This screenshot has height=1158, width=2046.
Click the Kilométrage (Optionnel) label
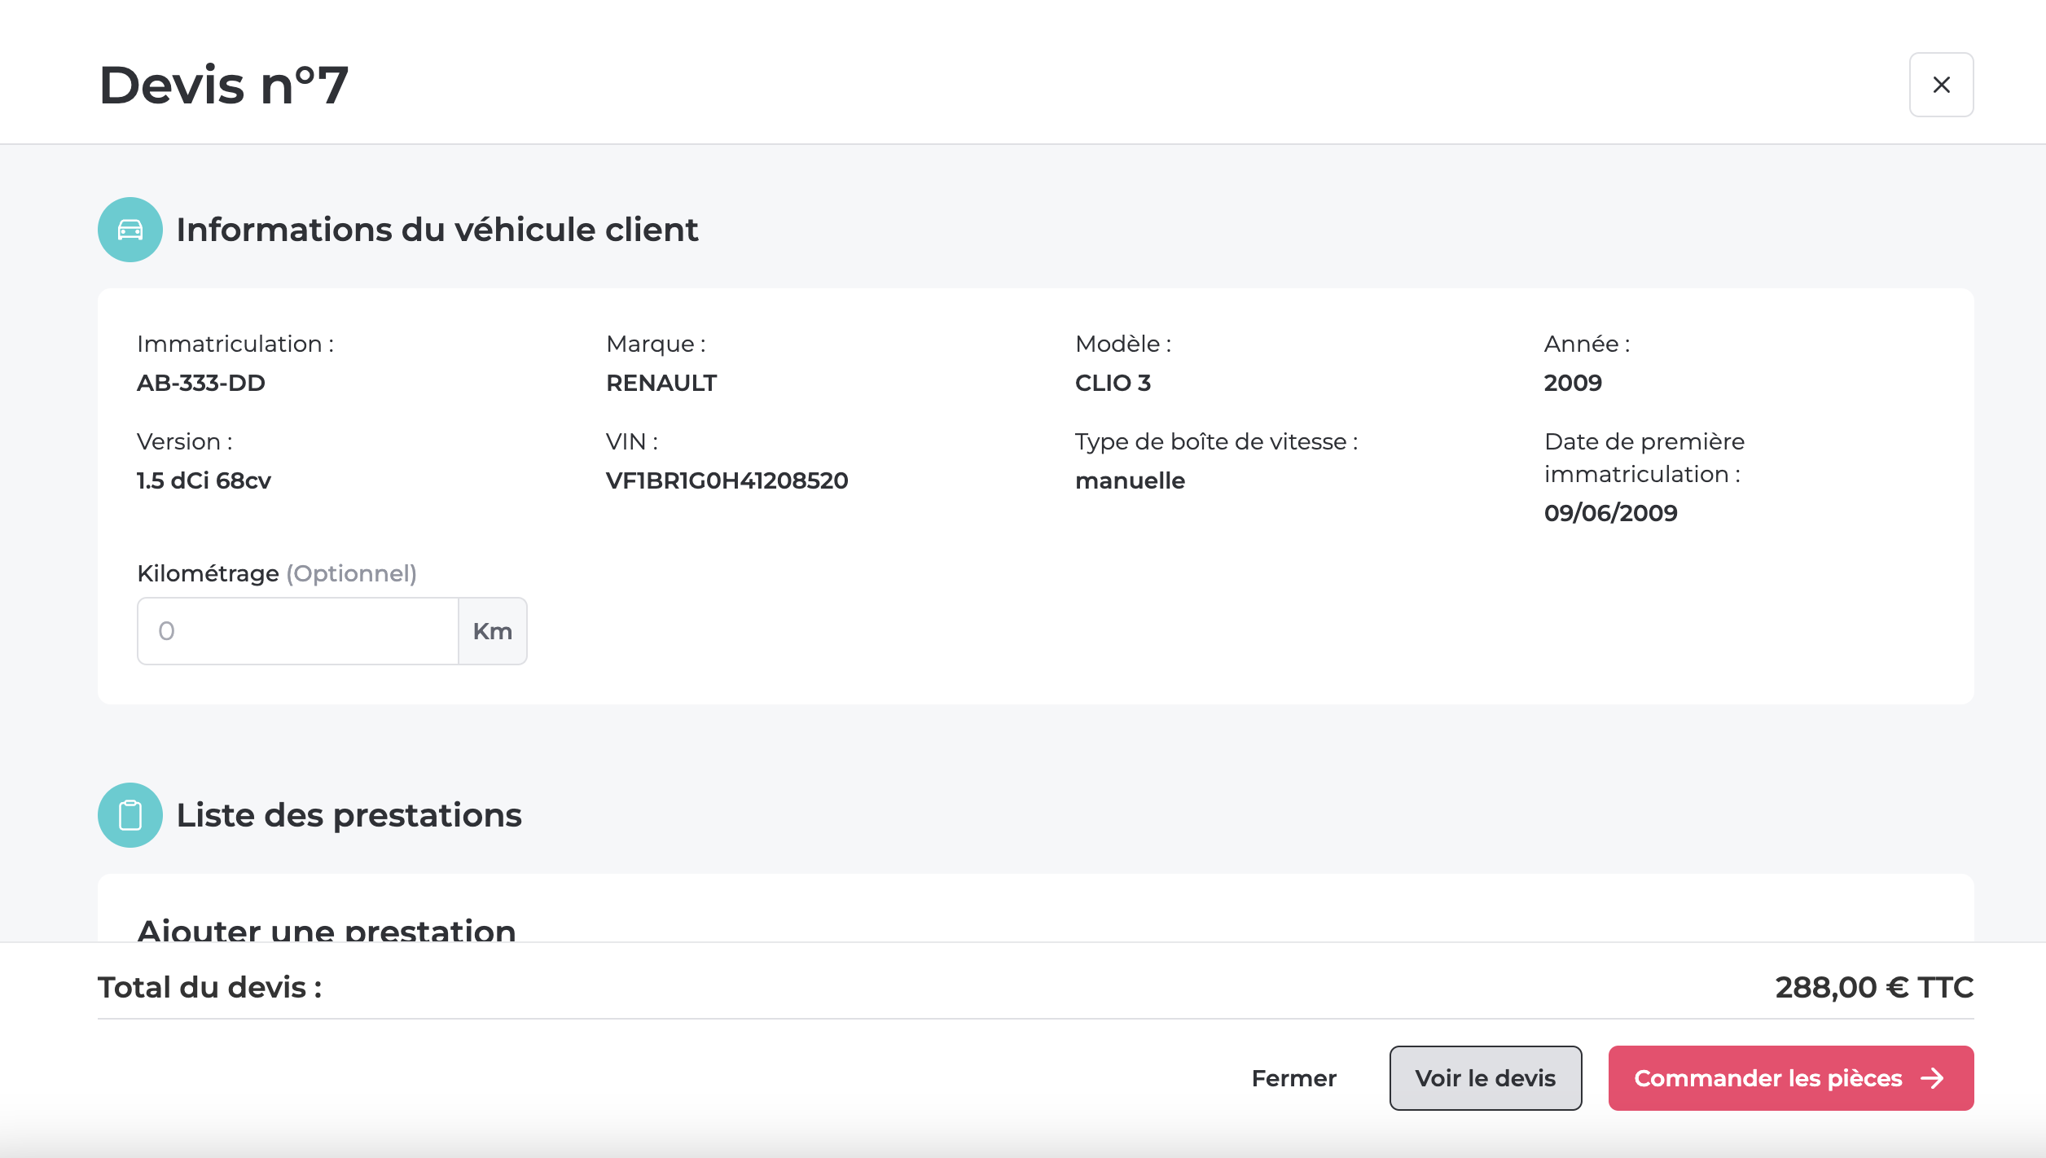pos(277,573)
